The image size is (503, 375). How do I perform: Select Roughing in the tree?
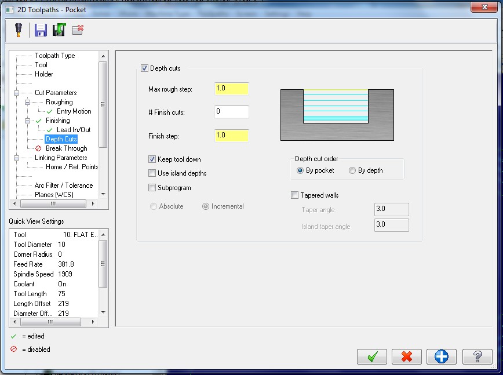coord(59,102)
